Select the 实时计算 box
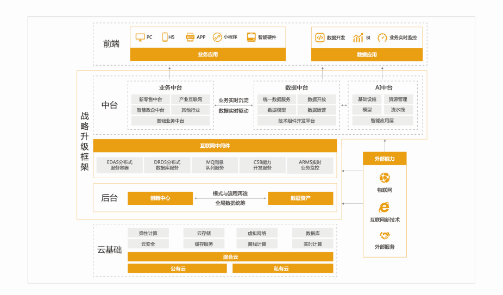The height and width of the screenshot is (295, 503). [x=313, y=244]
